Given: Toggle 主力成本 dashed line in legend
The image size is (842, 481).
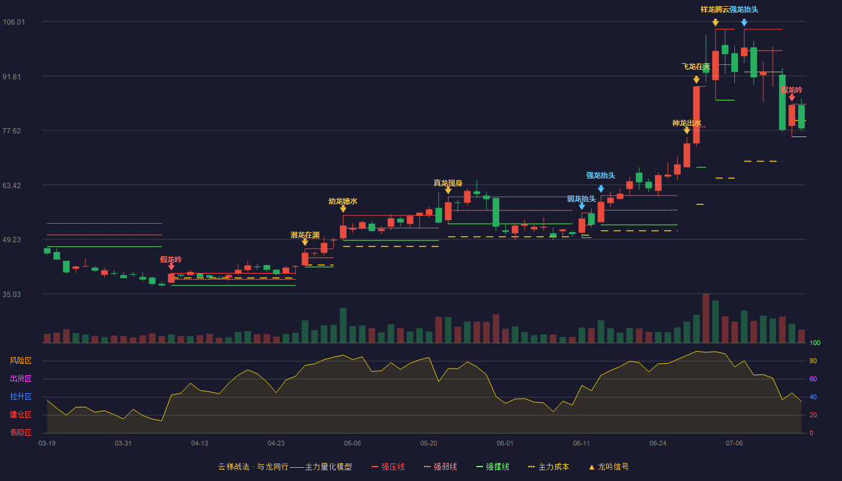Looking at the screenshot, I should [x=549, y=467].
